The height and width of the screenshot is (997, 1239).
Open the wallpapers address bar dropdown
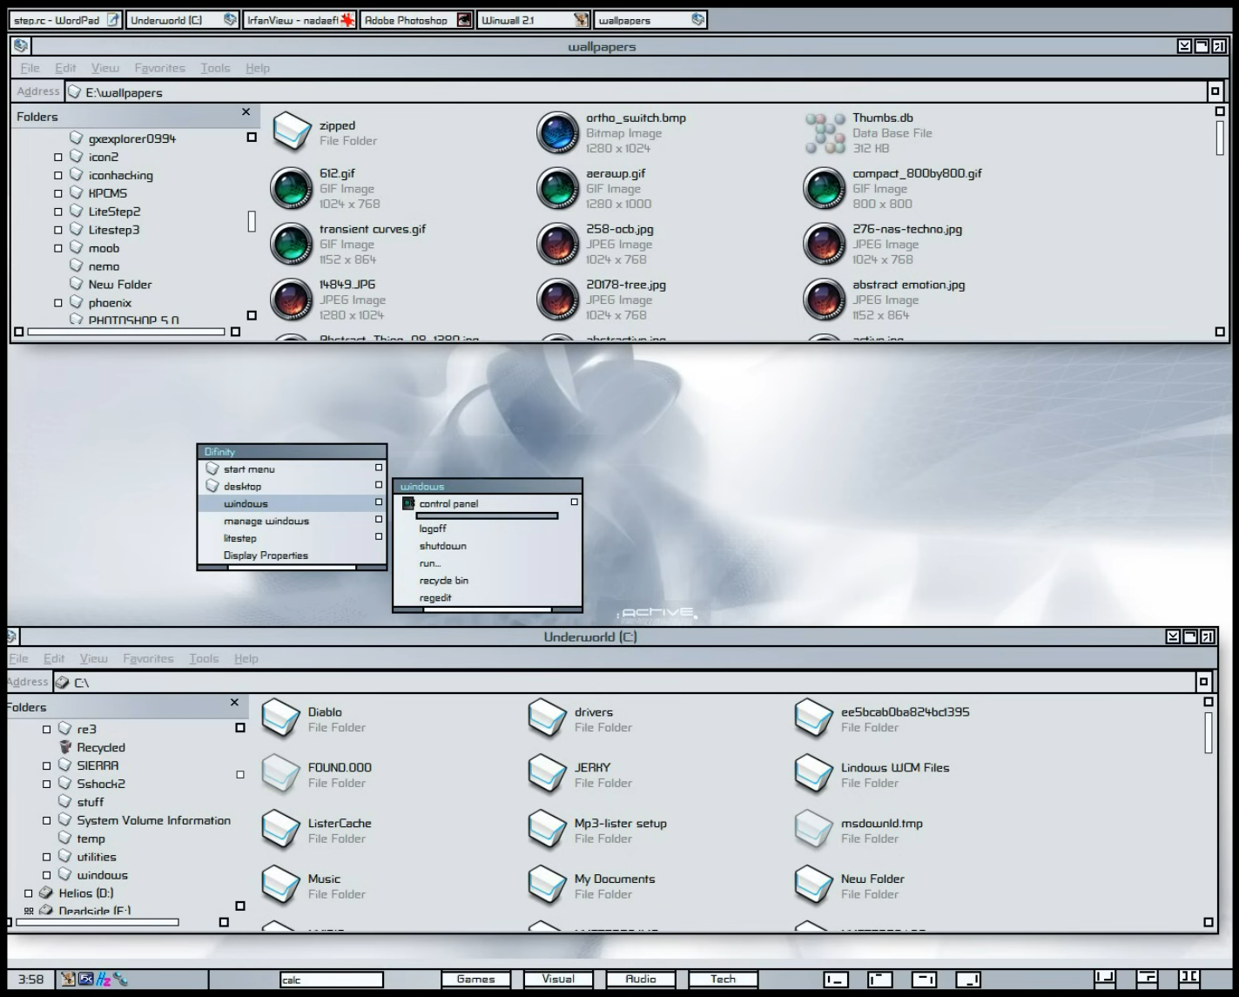[1215, 91]
